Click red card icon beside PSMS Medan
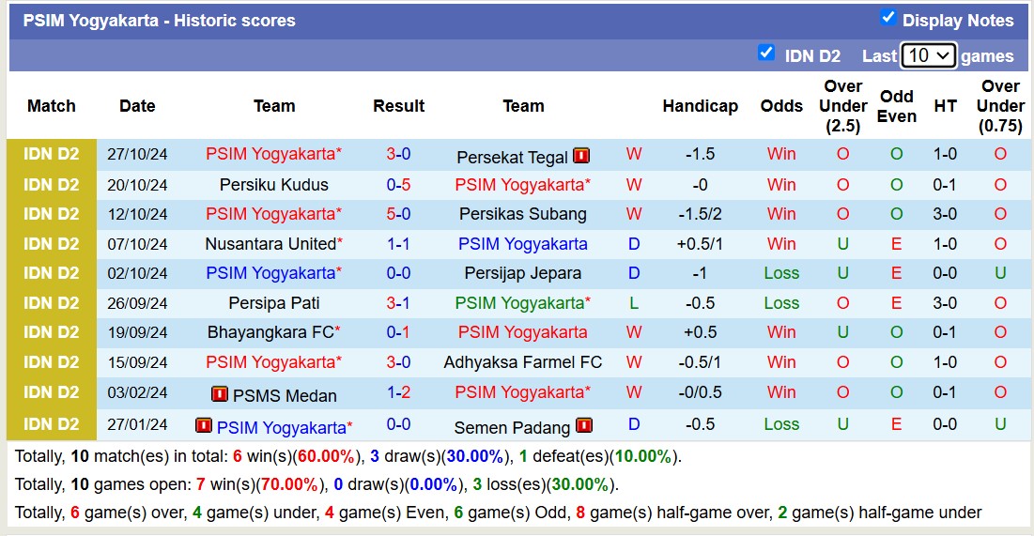The image size is (1034, 536). pos(219,394)
